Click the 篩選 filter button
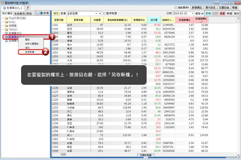The width and height of the screenshot is (241, 160). [x=229, y=13]
